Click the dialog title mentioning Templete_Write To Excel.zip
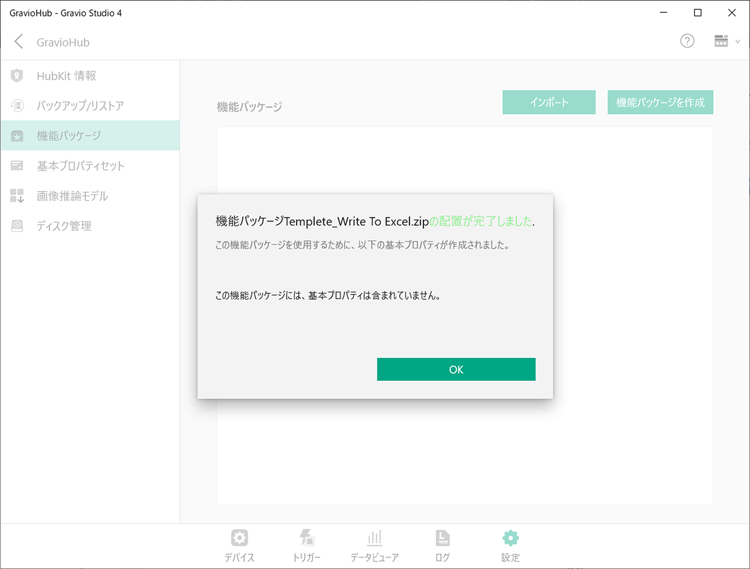750x569 pixels. [375, 221]
